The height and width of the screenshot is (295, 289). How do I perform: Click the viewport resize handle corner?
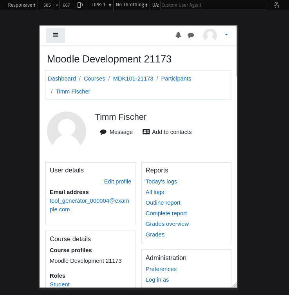(235, 285)
